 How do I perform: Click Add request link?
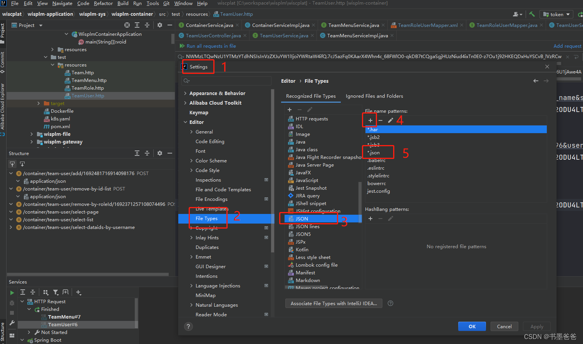567,46
